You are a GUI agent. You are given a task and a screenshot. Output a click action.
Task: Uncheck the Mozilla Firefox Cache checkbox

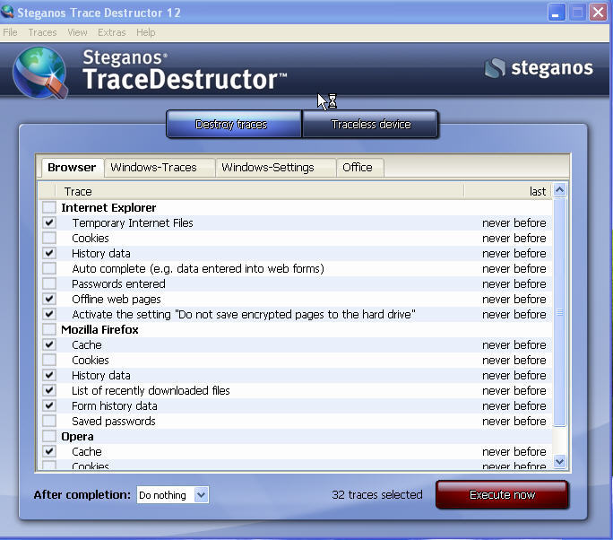click(49, 344)
